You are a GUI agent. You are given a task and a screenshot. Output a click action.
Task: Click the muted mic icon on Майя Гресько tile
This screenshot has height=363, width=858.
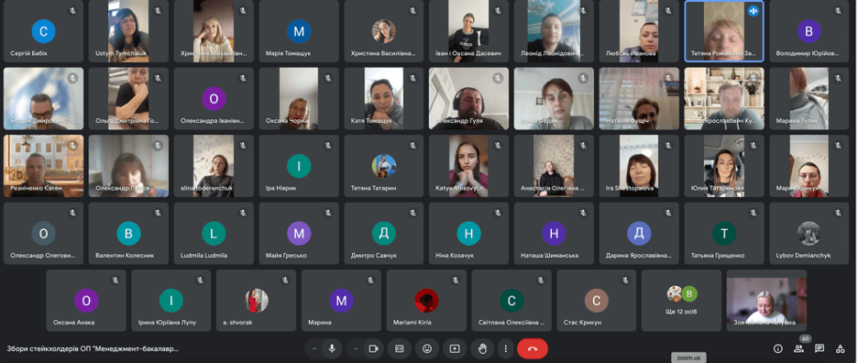click(x=328, y=213)
